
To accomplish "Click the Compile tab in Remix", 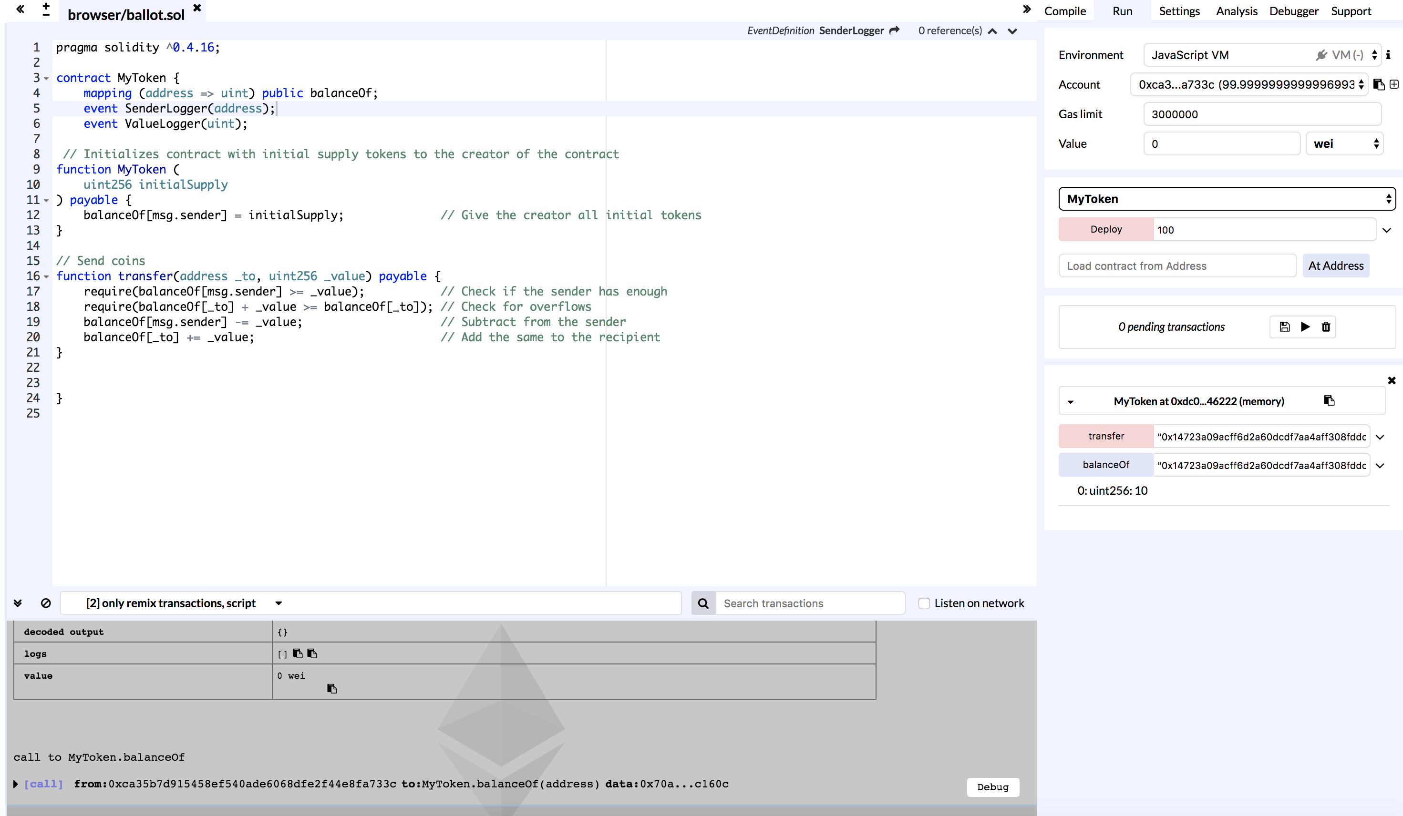I will pos(1066,10).
